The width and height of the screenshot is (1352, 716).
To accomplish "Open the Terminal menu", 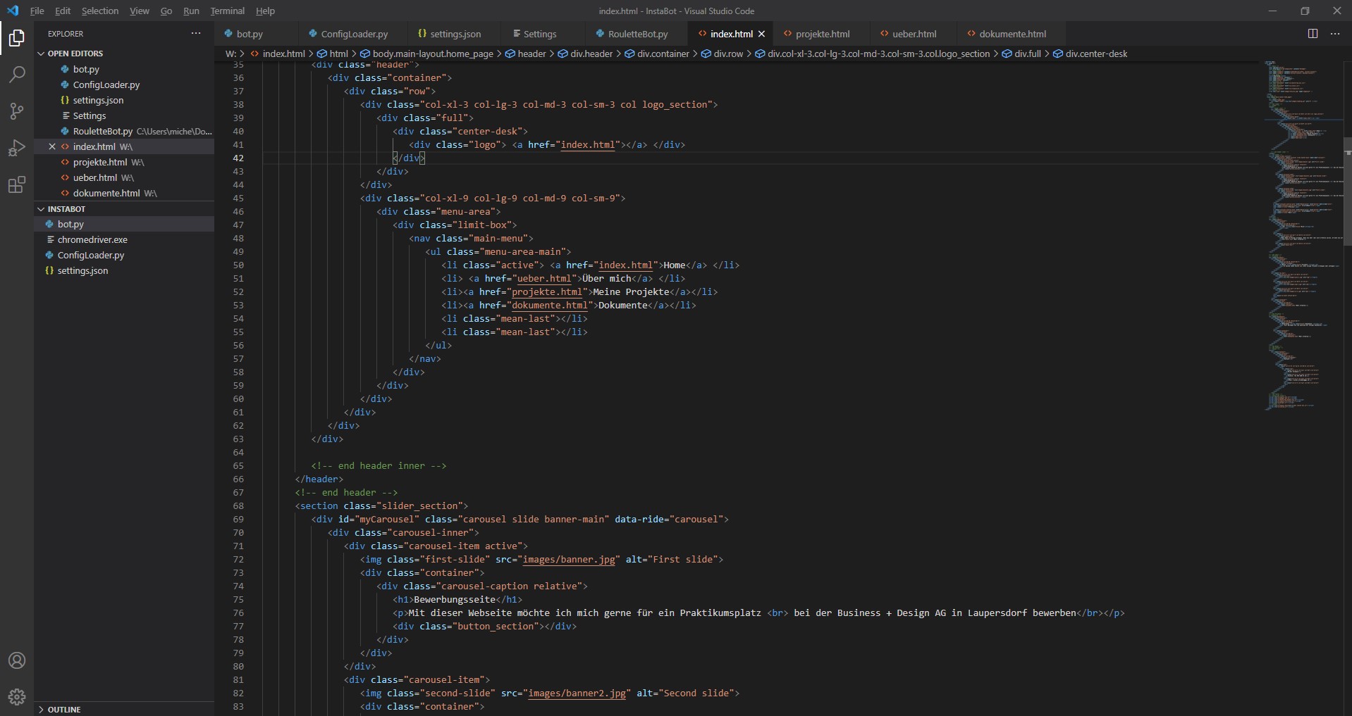I will [x=227, y=11].
